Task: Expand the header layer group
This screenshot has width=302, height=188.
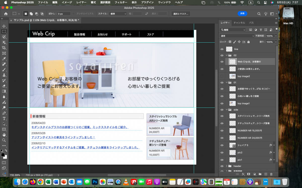Action: pyautogui.click(x=226, y=166)
